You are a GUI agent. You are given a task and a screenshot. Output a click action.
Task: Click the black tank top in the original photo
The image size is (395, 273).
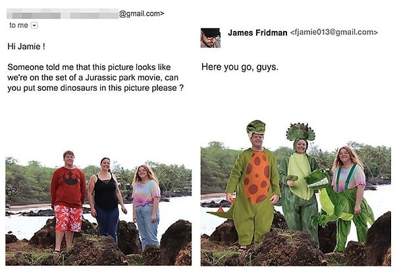point(106,191)
